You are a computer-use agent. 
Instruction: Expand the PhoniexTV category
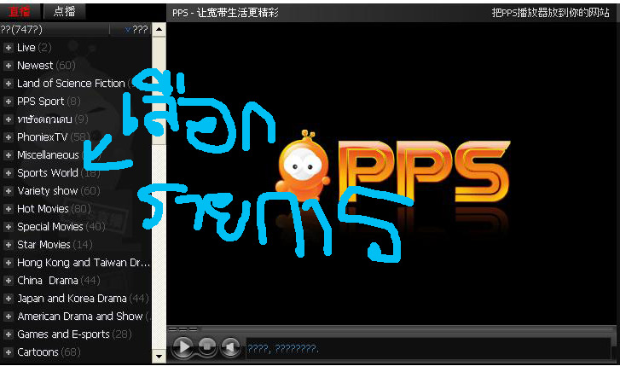point(8,137)
